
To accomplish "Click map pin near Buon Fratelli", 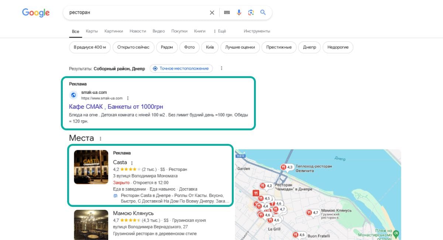I will coord(299,235).
